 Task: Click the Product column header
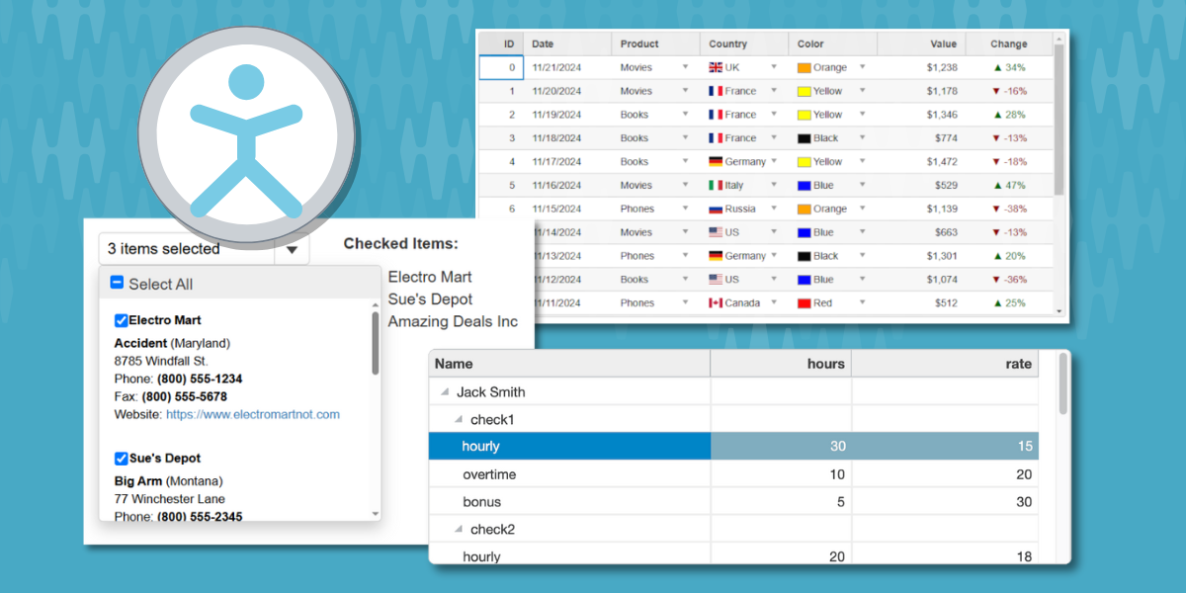click(x=656, y=43)
